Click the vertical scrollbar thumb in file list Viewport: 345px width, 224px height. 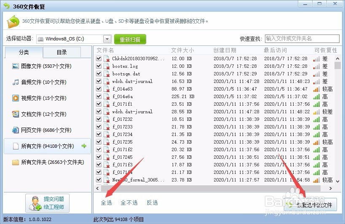[337, 66]
